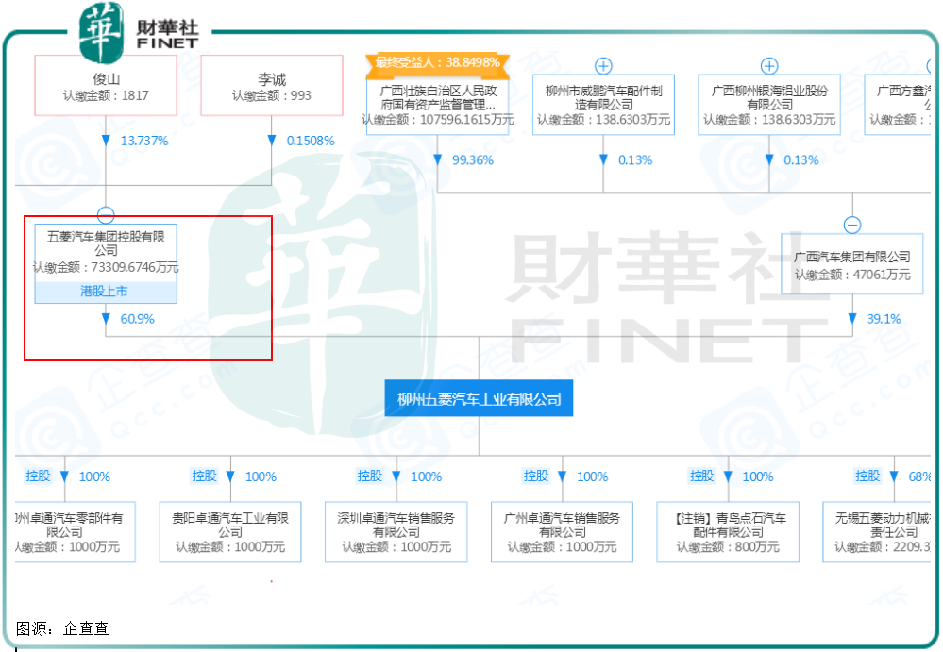Image resolution: width=943 pixels, height=652 pixels.
Task: Select 广西壮族自治区人民政府国有资产监督管理 card
Action: (x=438, y=105)
